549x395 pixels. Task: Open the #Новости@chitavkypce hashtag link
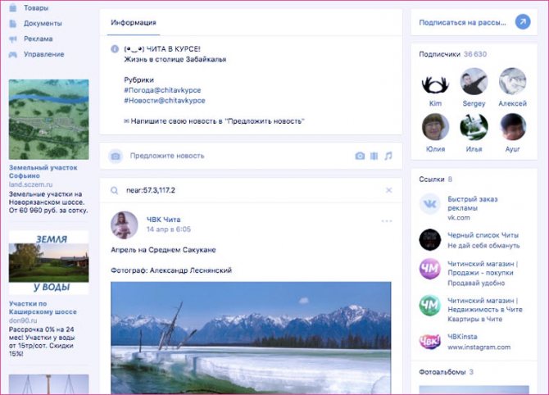pyautogui.click(x=165, y=101)
